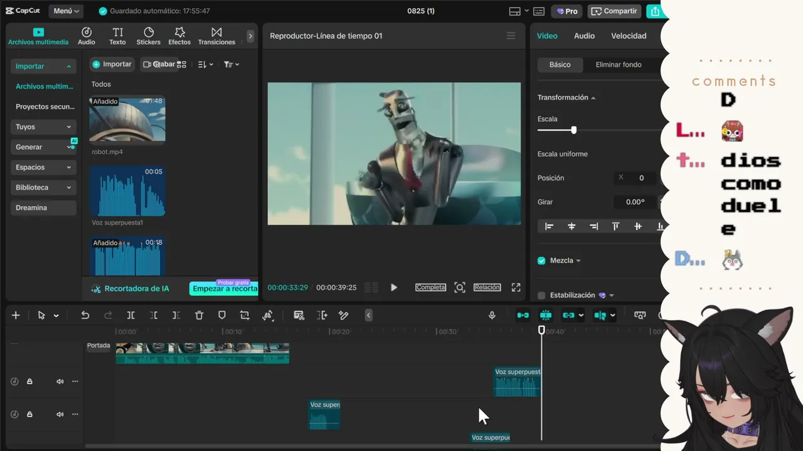
Task: Click the export icon button
Action: [x=655, y=11]
